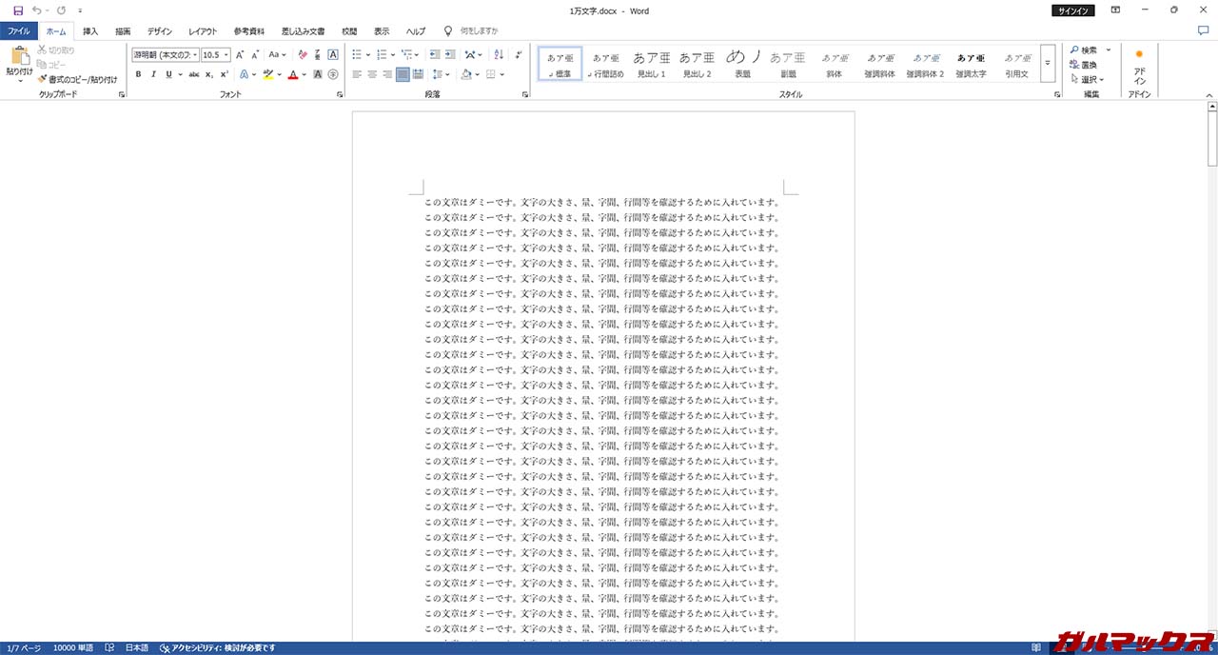Click the Format Painter (書式のコピー/貼り付け) button
1218x655 pixels.
(x=77, y=80)
